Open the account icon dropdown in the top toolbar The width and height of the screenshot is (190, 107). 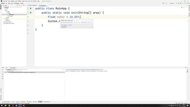point(164,3)
